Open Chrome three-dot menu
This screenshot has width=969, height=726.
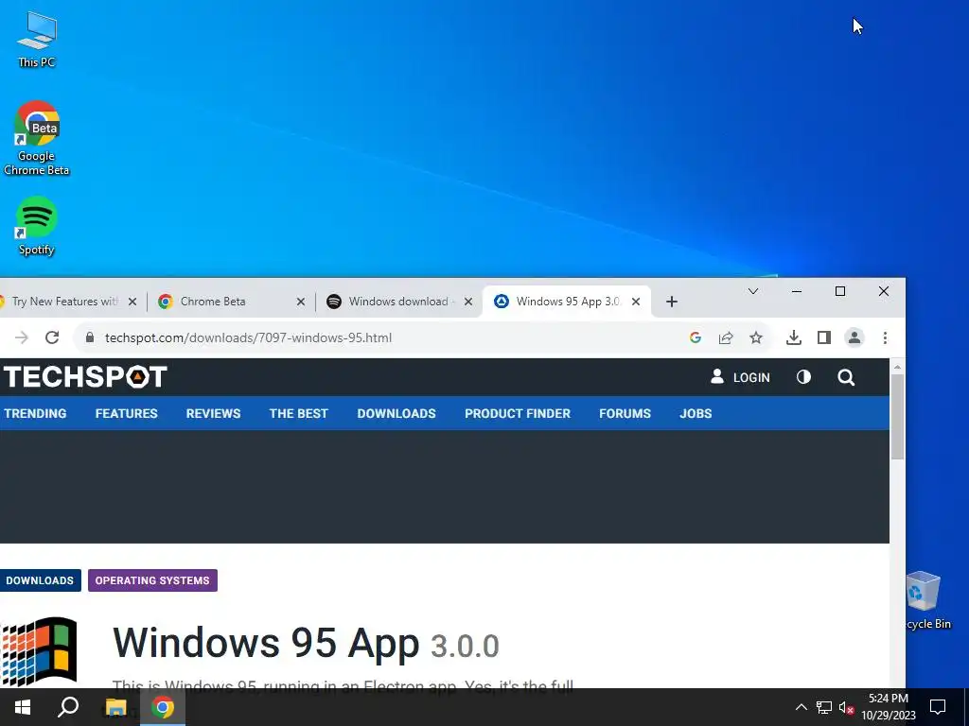tap(885, 337)
